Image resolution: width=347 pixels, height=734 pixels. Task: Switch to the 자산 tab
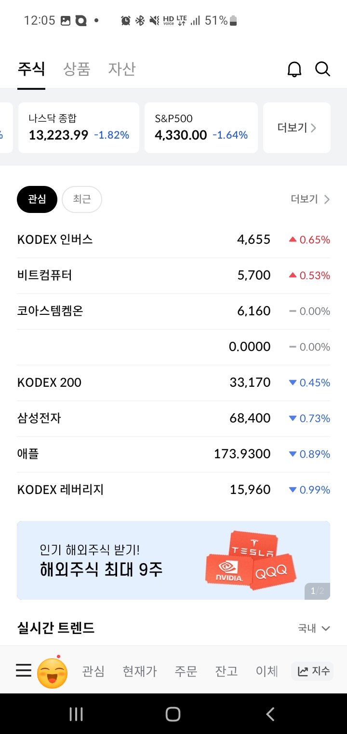[121, 69]
